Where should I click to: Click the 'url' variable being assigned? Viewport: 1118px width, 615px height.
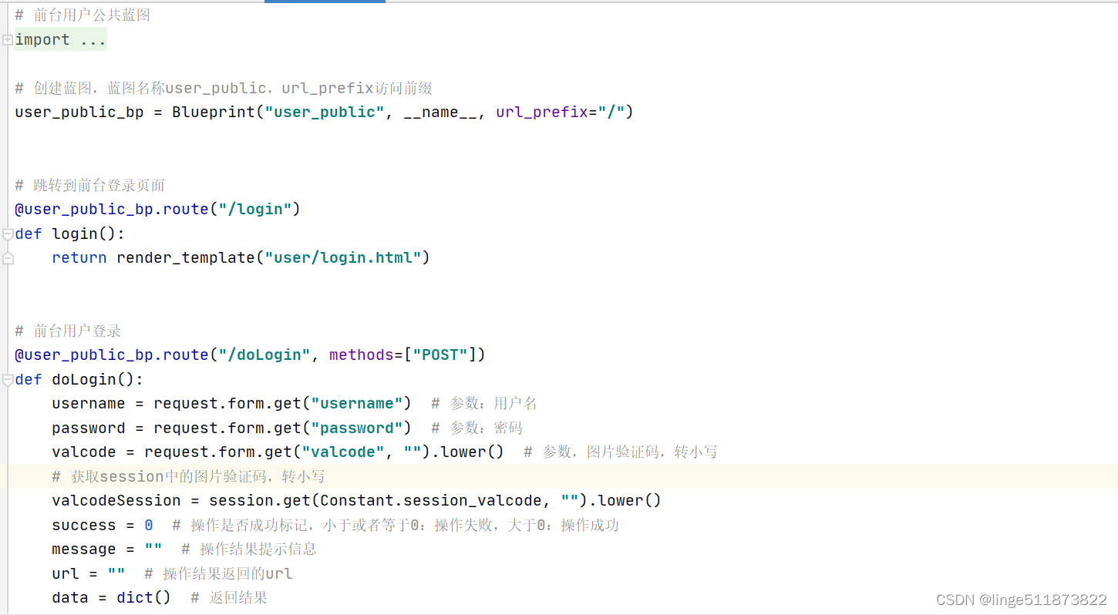tap(66, 573)
